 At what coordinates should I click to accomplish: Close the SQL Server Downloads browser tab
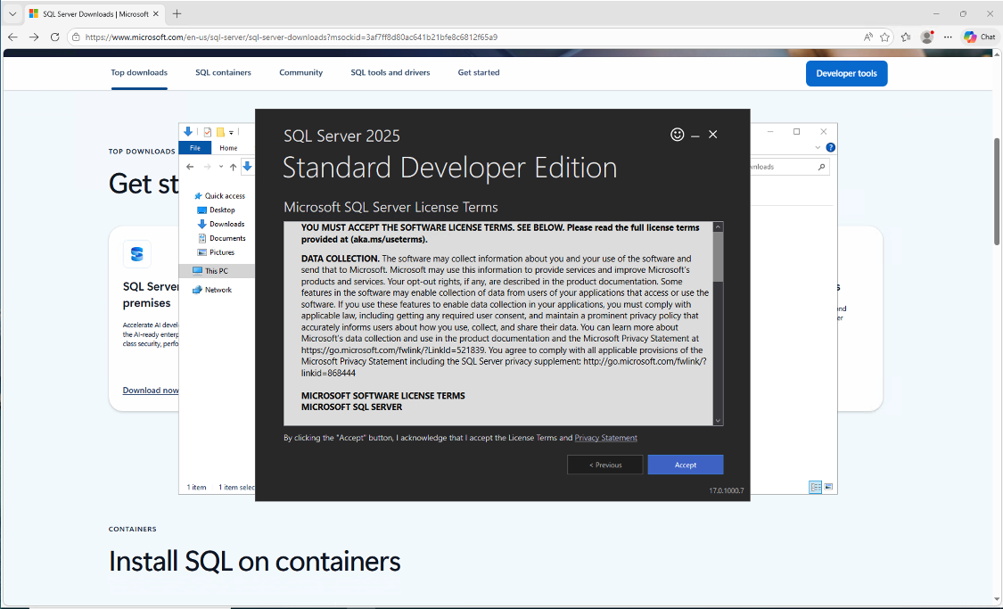(x=155, y=13)
